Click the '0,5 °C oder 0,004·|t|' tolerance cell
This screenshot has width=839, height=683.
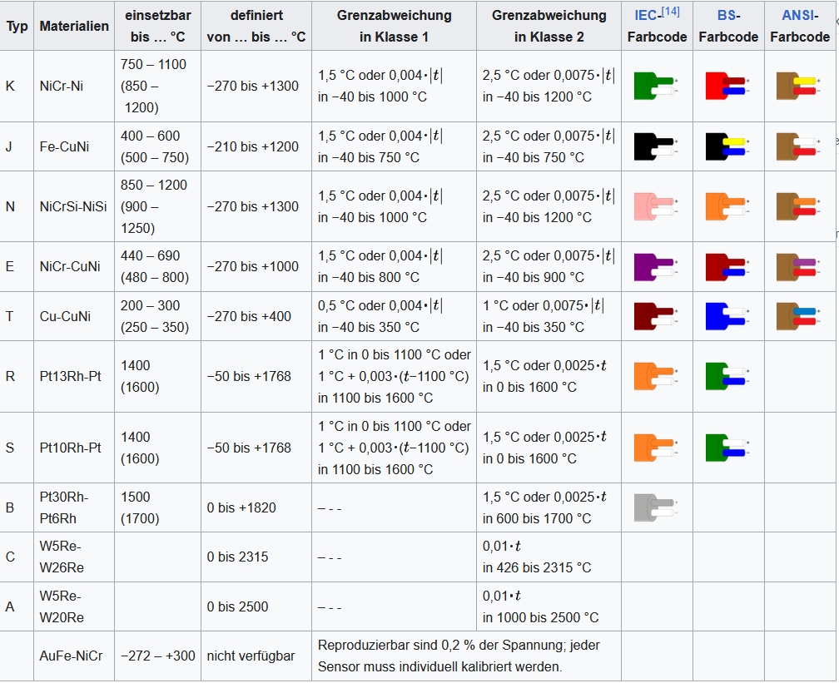[394, 316]
